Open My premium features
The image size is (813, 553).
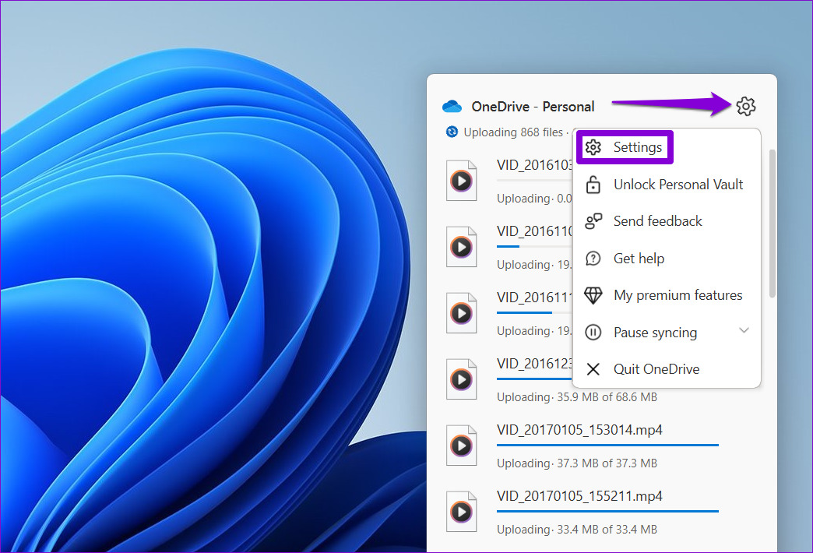tap(677, 295)
